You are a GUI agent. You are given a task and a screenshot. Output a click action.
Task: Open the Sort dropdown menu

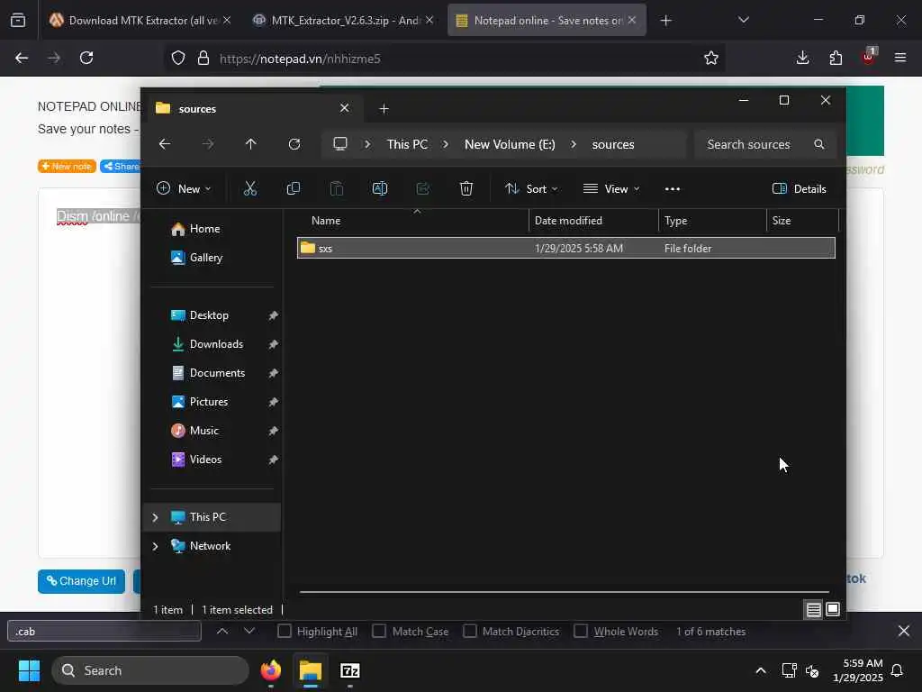[x=531, y=189]
